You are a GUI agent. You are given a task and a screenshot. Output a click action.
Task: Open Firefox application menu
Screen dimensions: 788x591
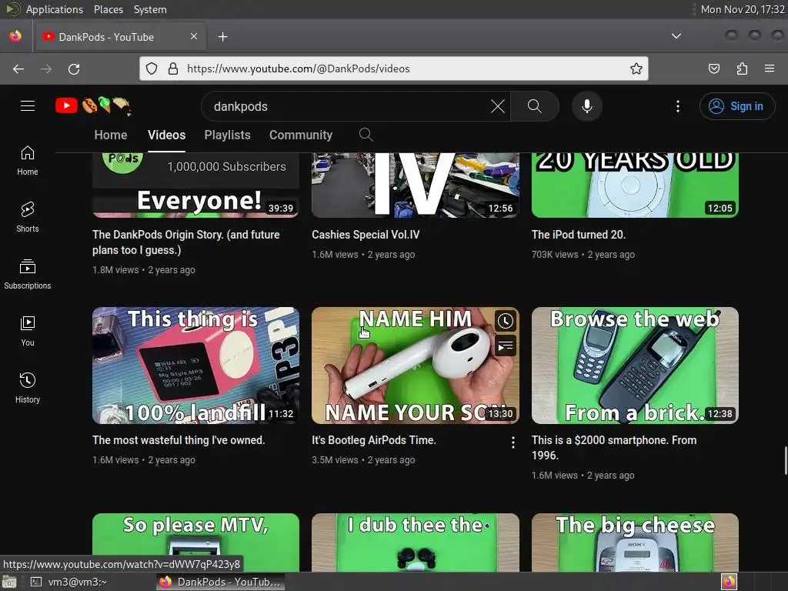click(x=770, y=68)
